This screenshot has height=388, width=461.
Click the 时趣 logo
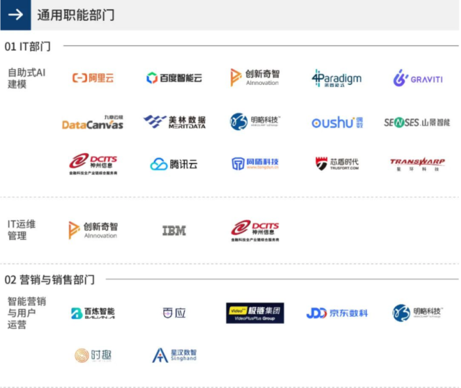pyautogui.click(x=93, y=356)
